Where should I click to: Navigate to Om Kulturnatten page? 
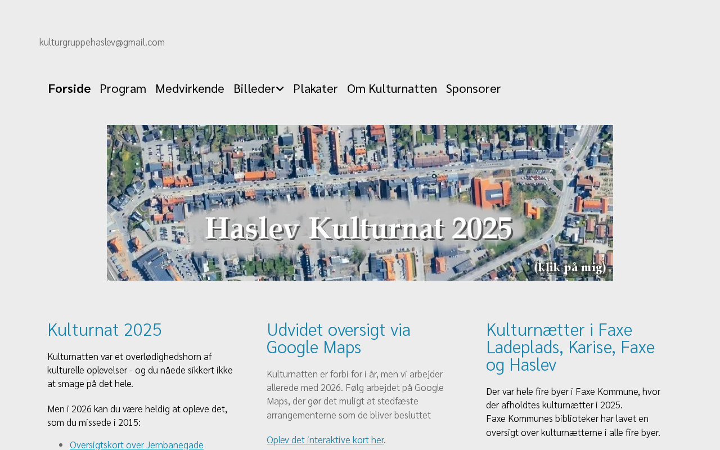(x=391, y=88)
